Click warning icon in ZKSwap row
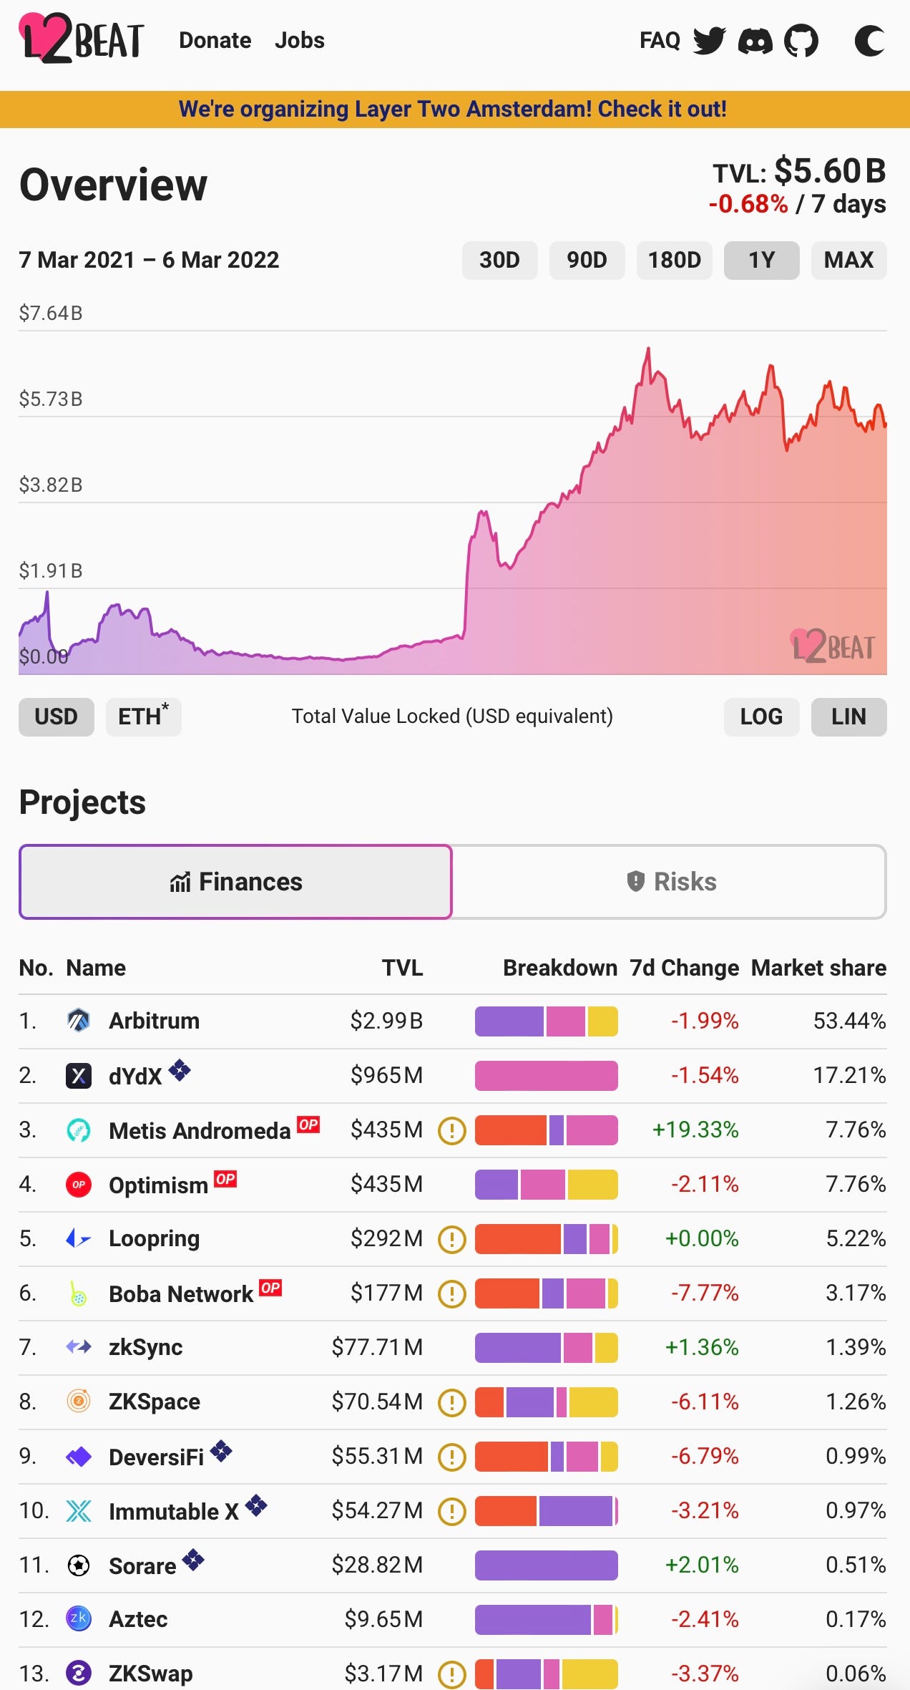This screenshot has height=1690, width=910. (452, 1675)
